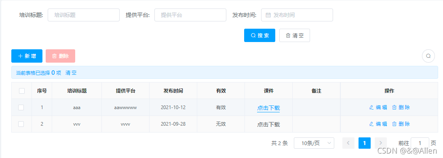Click 删除 for row vvv
The height and width of the screenshot is (158, 443).
tap(401, 124)
